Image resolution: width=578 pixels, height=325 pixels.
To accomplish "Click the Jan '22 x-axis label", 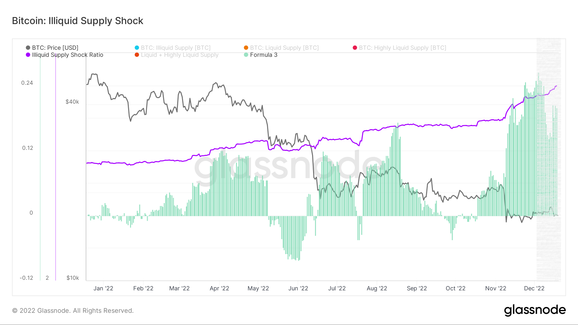I will (103, 288).
